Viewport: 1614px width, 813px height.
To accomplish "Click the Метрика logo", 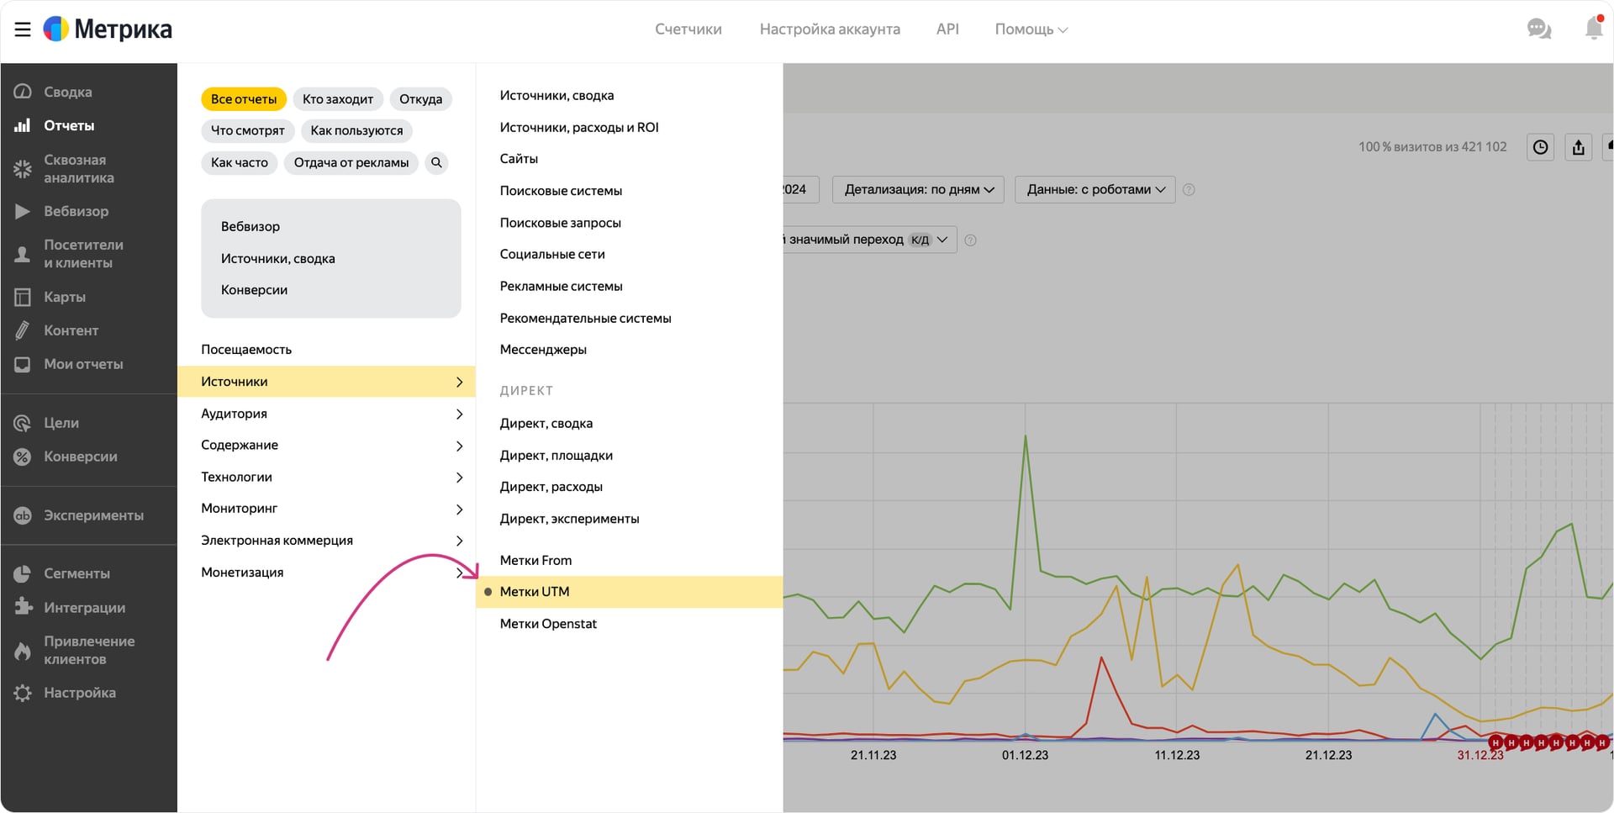I will point(108,29).
